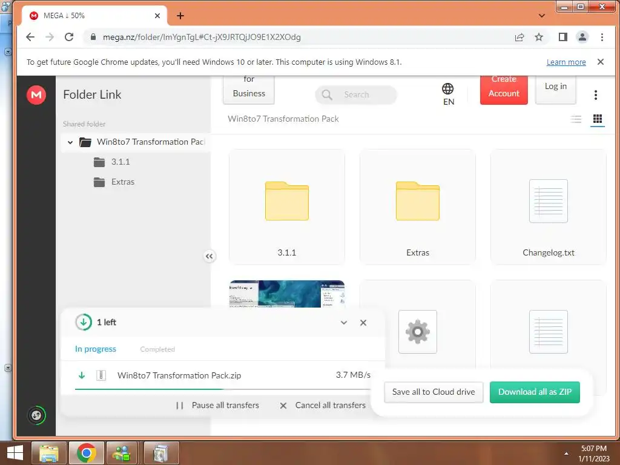This screenshot has width=620, height=465.
Task: Open the transfers status icon in the sidebar
Action: click(36, 415)
